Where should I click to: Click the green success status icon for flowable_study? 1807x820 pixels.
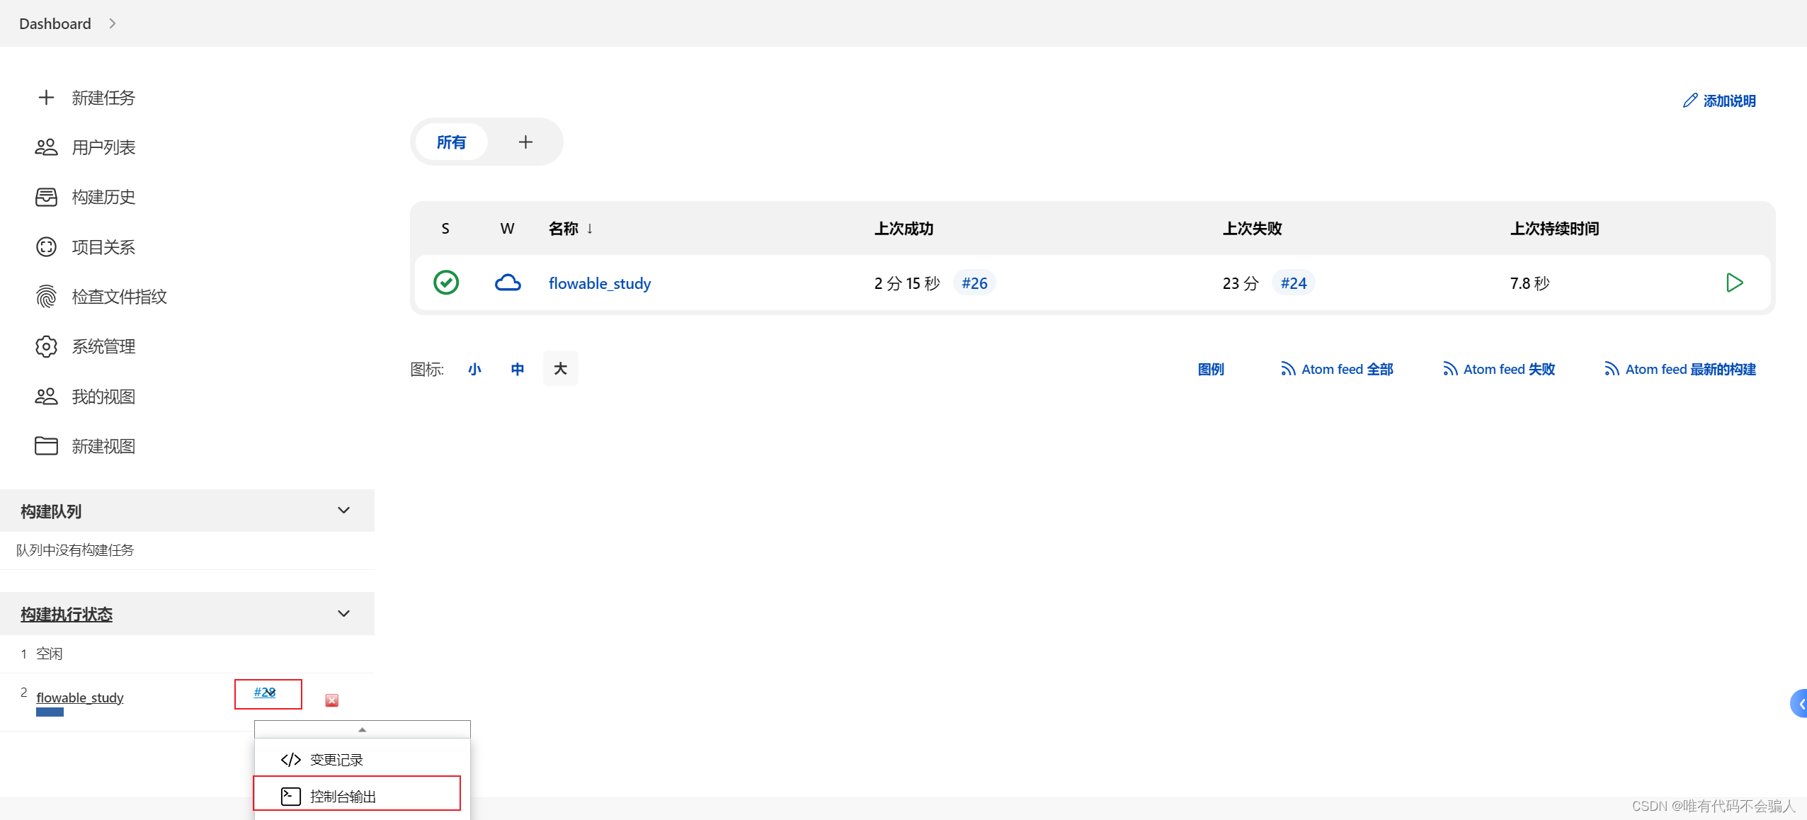point(446,283)
